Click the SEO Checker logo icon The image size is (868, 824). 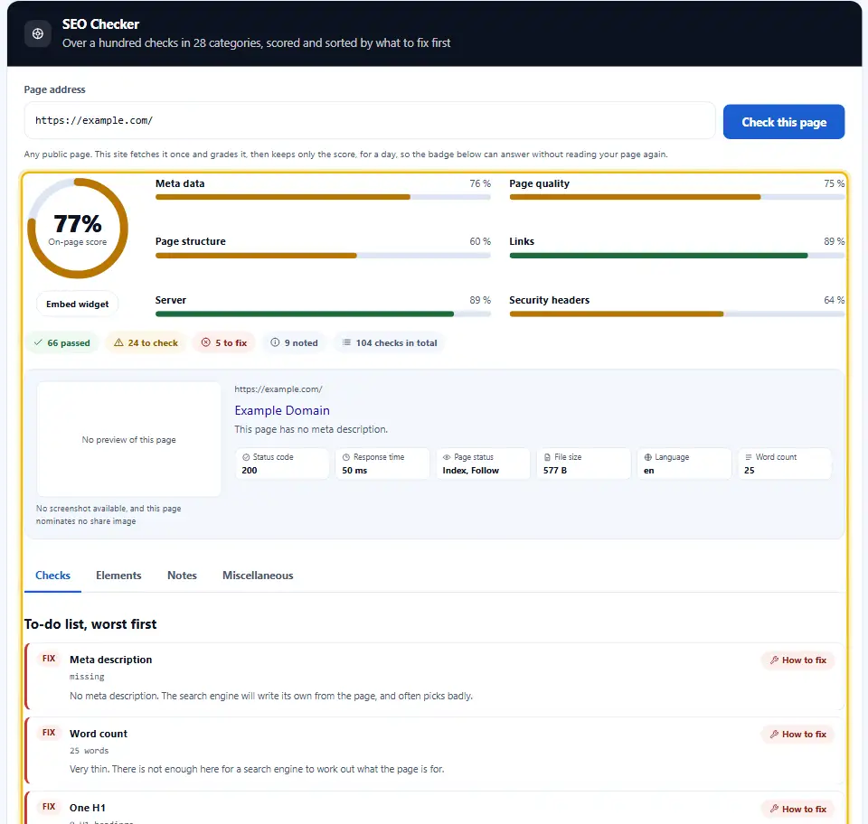point(38,33)
